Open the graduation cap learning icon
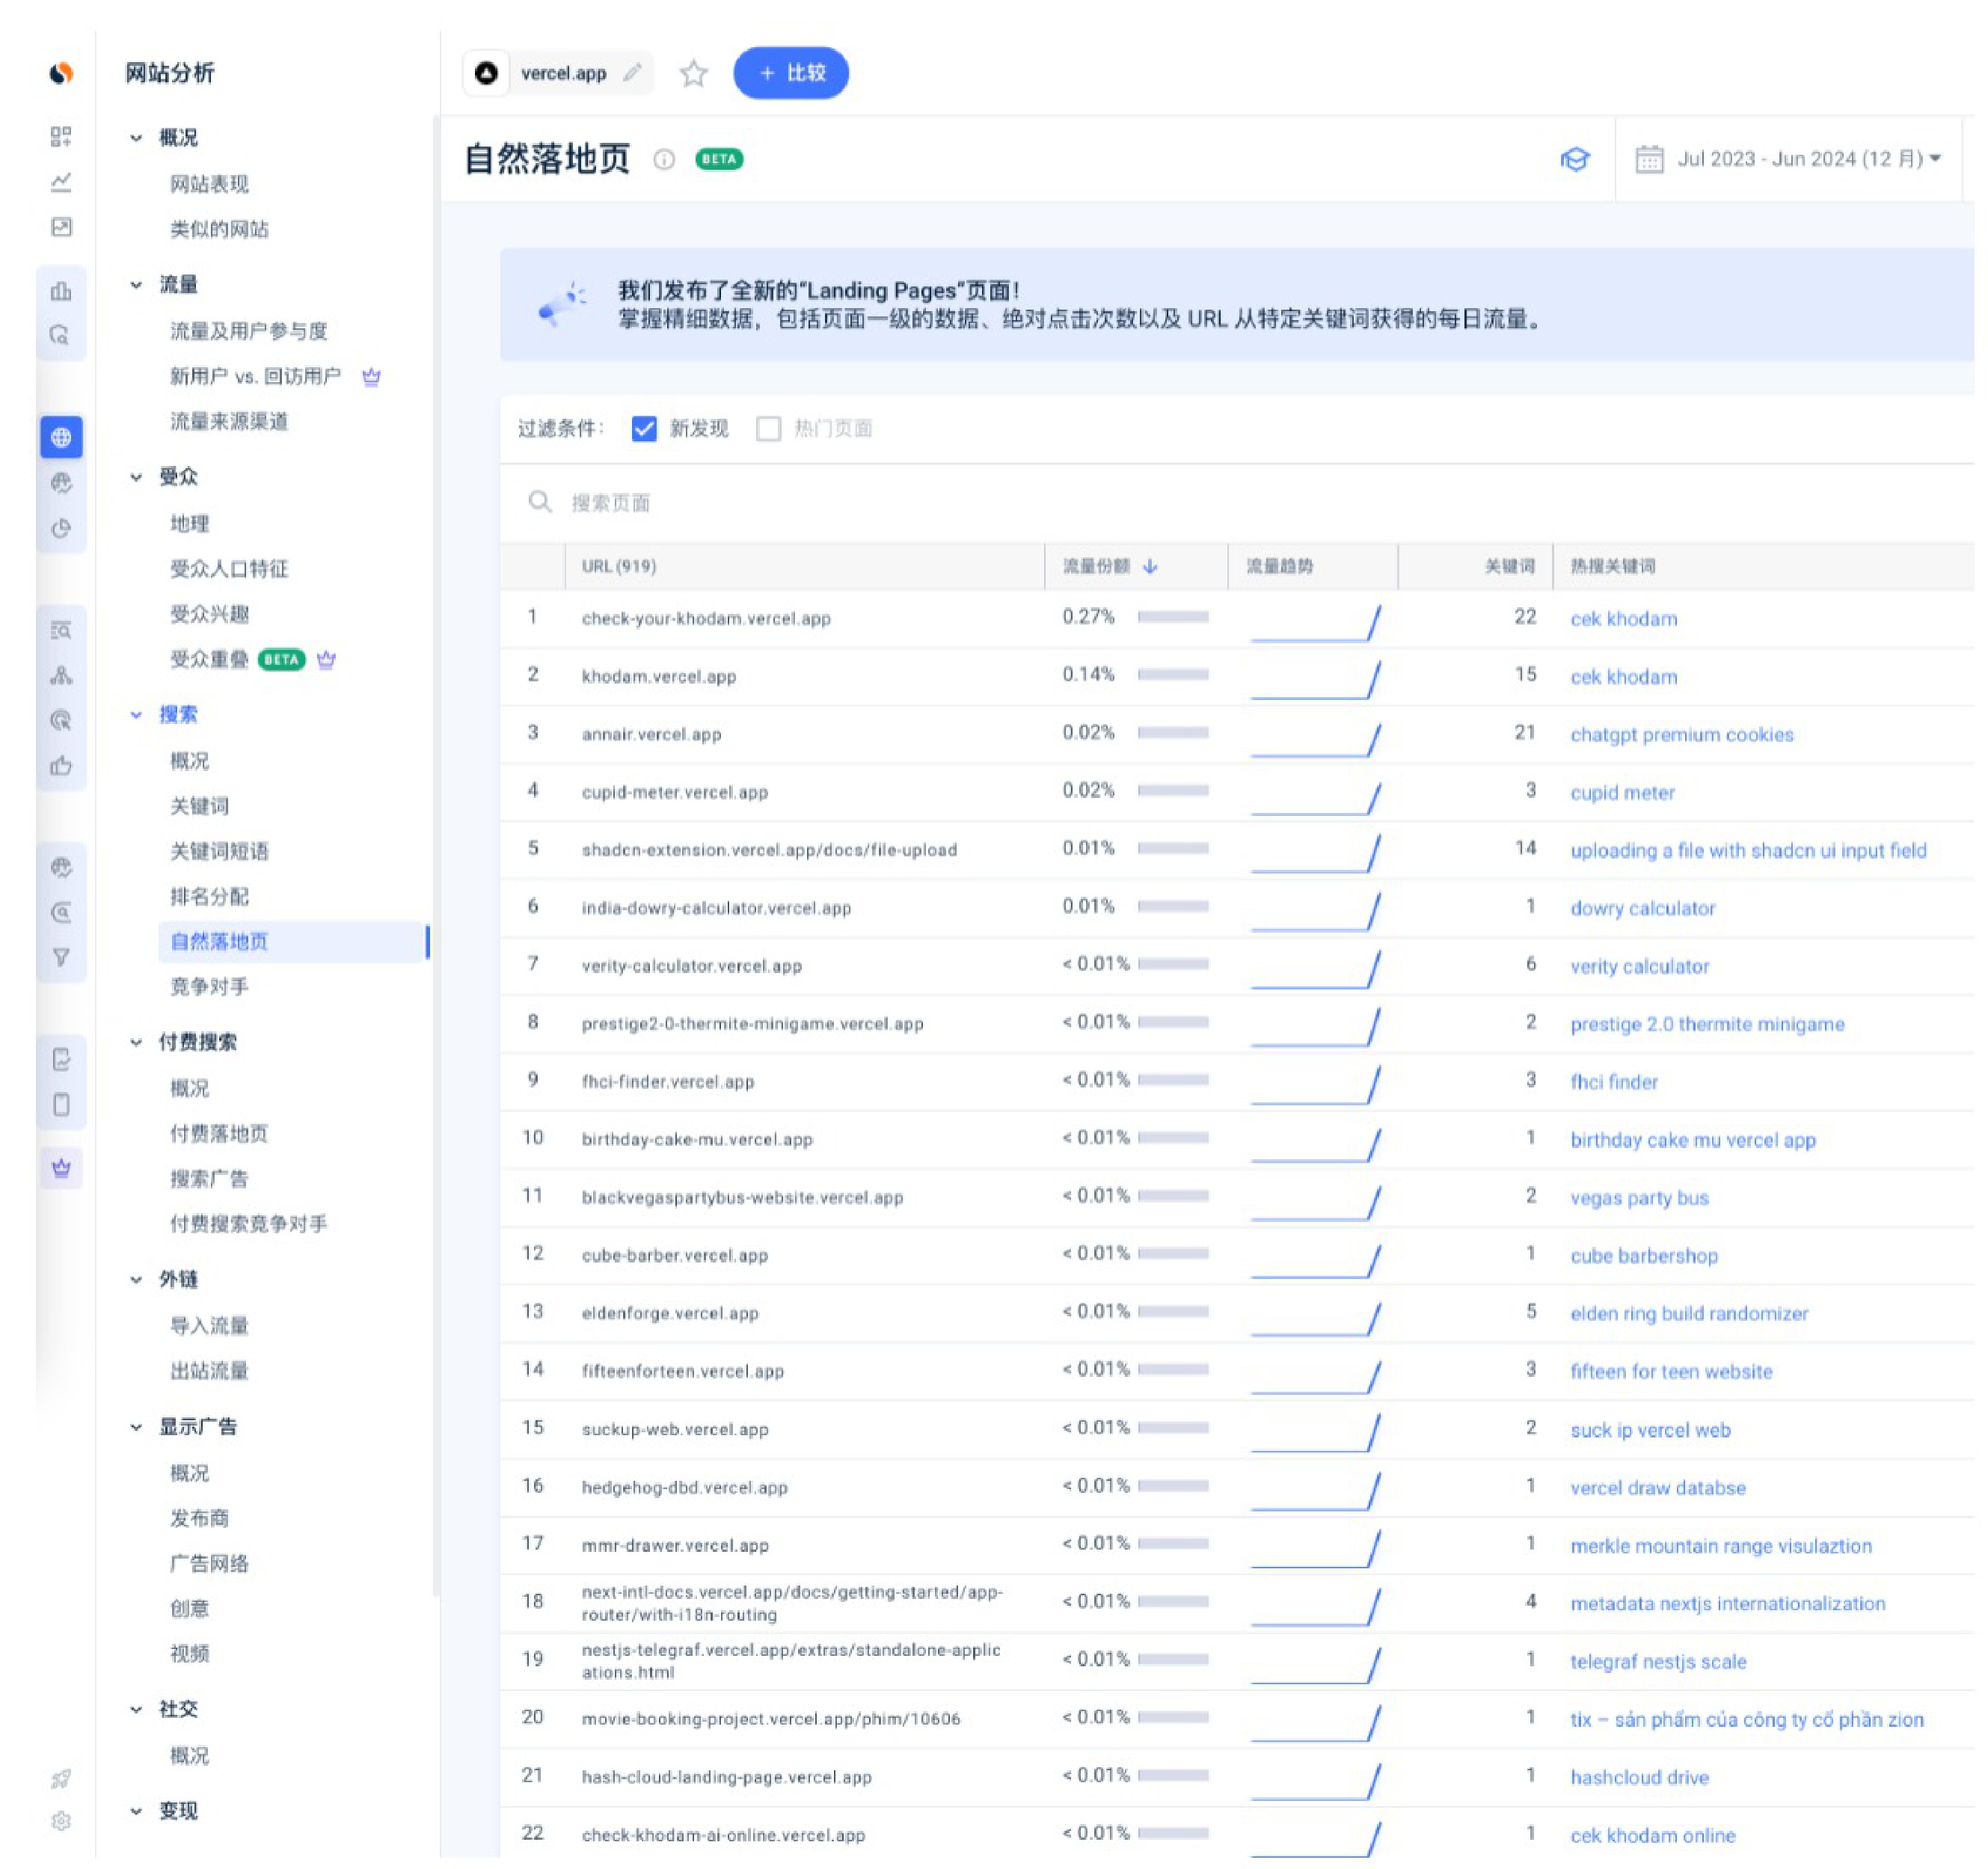Screen dimensions: 1988x1869 pyautogui.click(x=1575, y=159)
